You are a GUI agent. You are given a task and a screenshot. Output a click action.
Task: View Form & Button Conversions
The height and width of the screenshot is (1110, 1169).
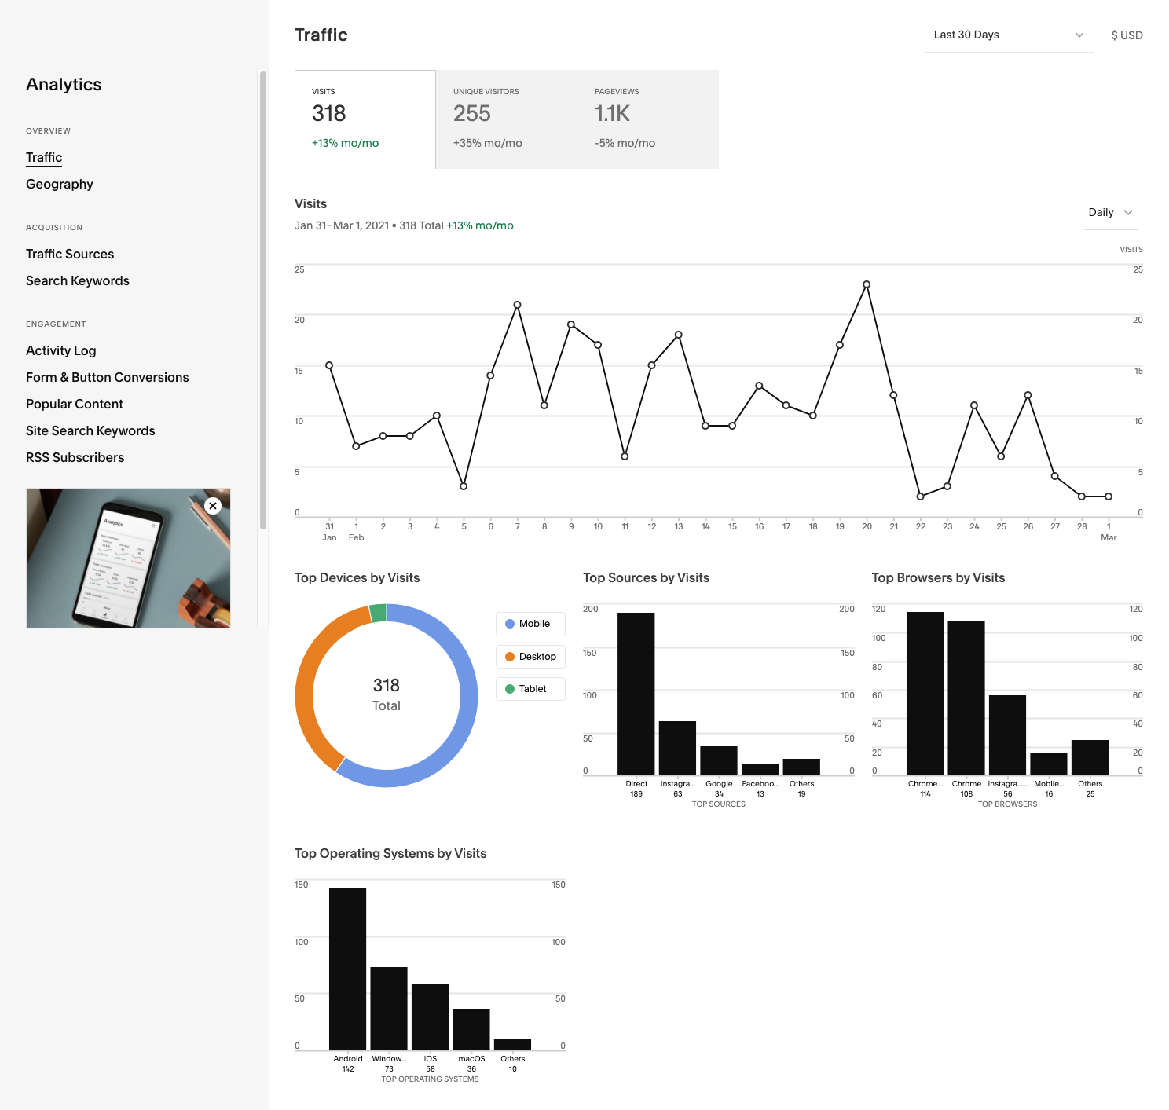click(x=108, y=377)
